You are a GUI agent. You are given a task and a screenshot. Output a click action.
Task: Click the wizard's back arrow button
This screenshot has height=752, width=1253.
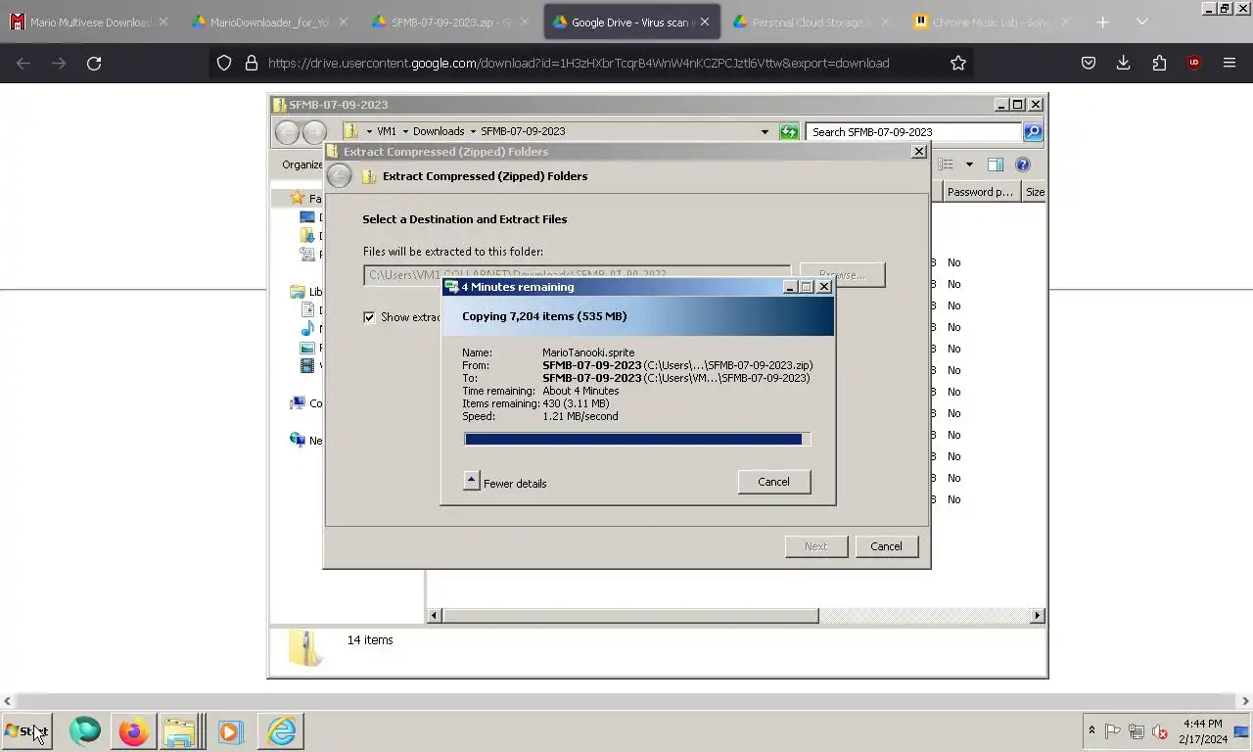coord(339,176)
